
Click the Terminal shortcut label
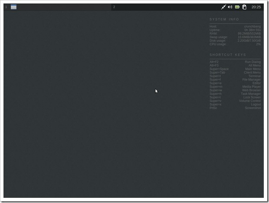tap(255, 76)
